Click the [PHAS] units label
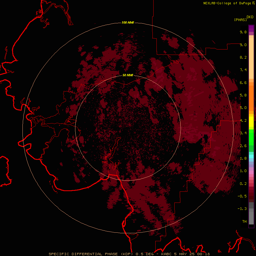The height and width of the screenshot is (256, 256). 240,20
